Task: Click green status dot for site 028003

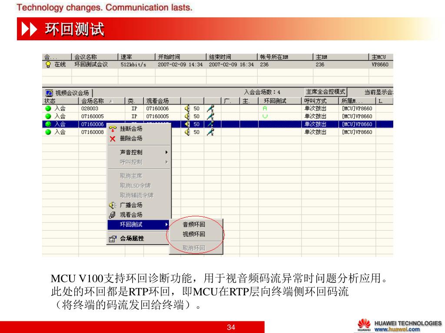Action: click(48, 108)
